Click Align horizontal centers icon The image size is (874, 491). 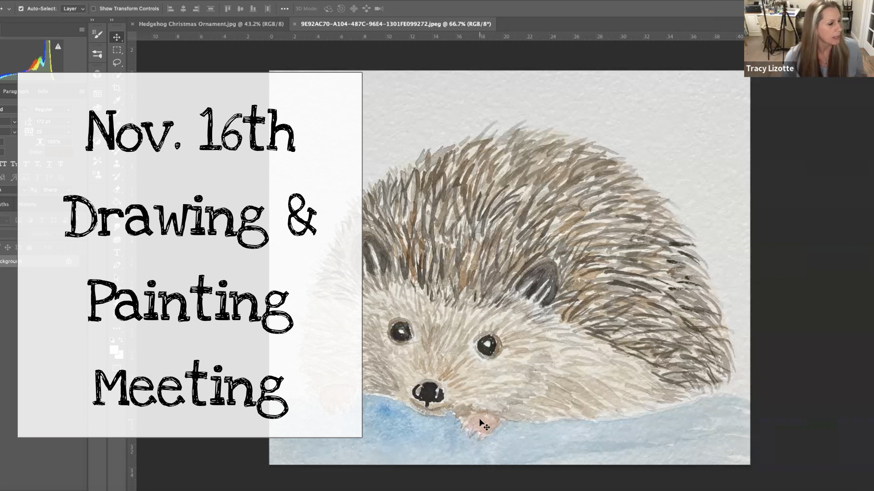pyautogui.click(x=183, y=9)
